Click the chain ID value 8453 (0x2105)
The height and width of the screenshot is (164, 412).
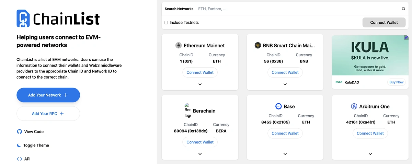point(276,122)
